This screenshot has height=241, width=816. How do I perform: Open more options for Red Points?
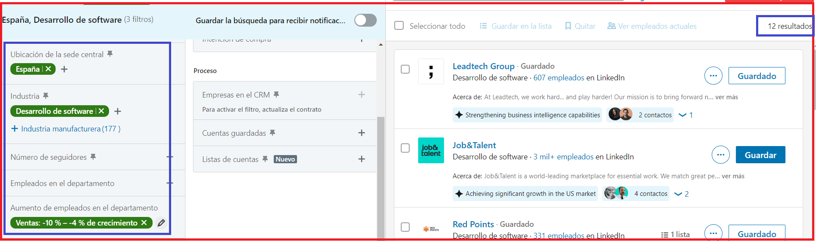tap(713, 232)
